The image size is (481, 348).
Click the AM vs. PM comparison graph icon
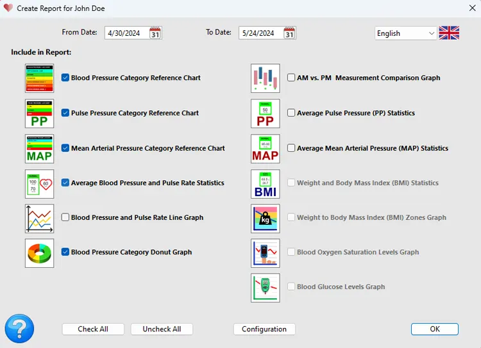[x=265, y=78]
